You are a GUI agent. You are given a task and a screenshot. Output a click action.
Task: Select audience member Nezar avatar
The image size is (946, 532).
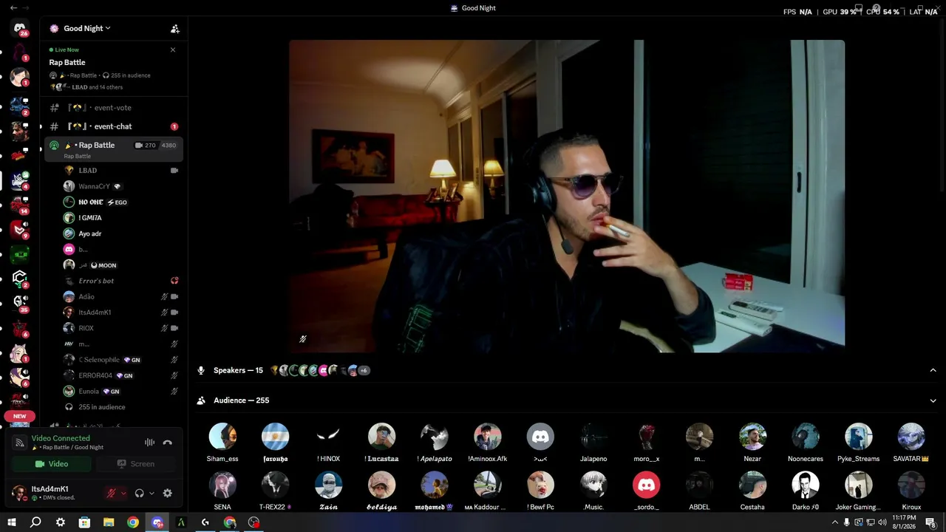[752, 436]
